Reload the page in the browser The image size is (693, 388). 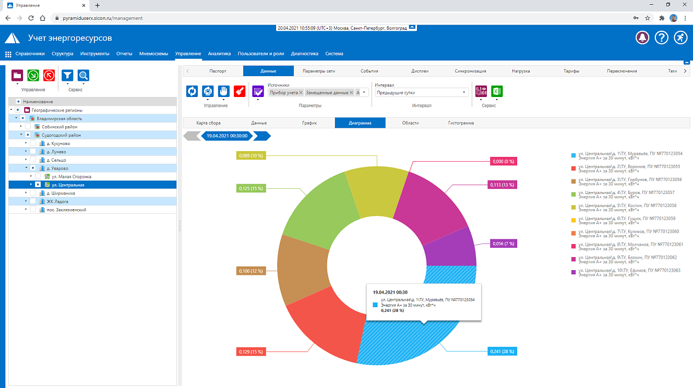[x=31, y=18]
